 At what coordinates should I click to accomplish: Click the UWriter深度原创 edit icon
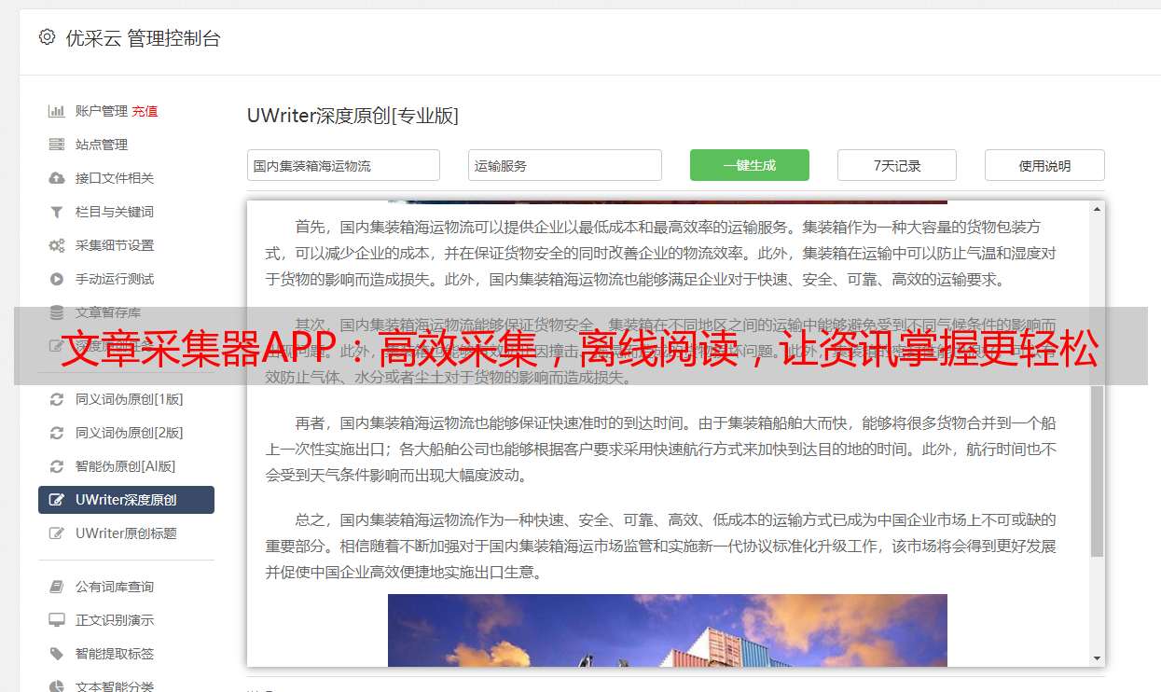click(57, 500)
